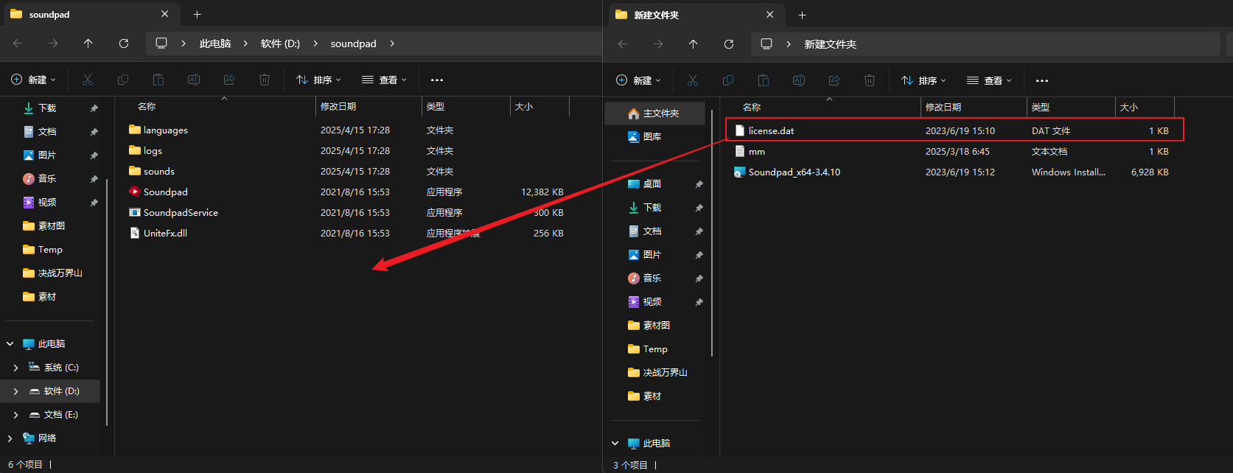Screen dimensions: 1233x473
Task: Expand the 文档 (E:) drive node arrow
Action: [16, 414]
